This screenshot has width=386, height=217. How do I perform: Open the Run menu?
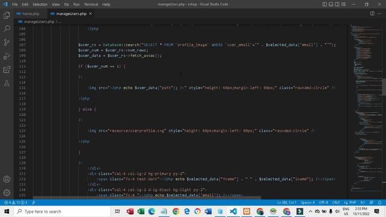coord(77,4)
